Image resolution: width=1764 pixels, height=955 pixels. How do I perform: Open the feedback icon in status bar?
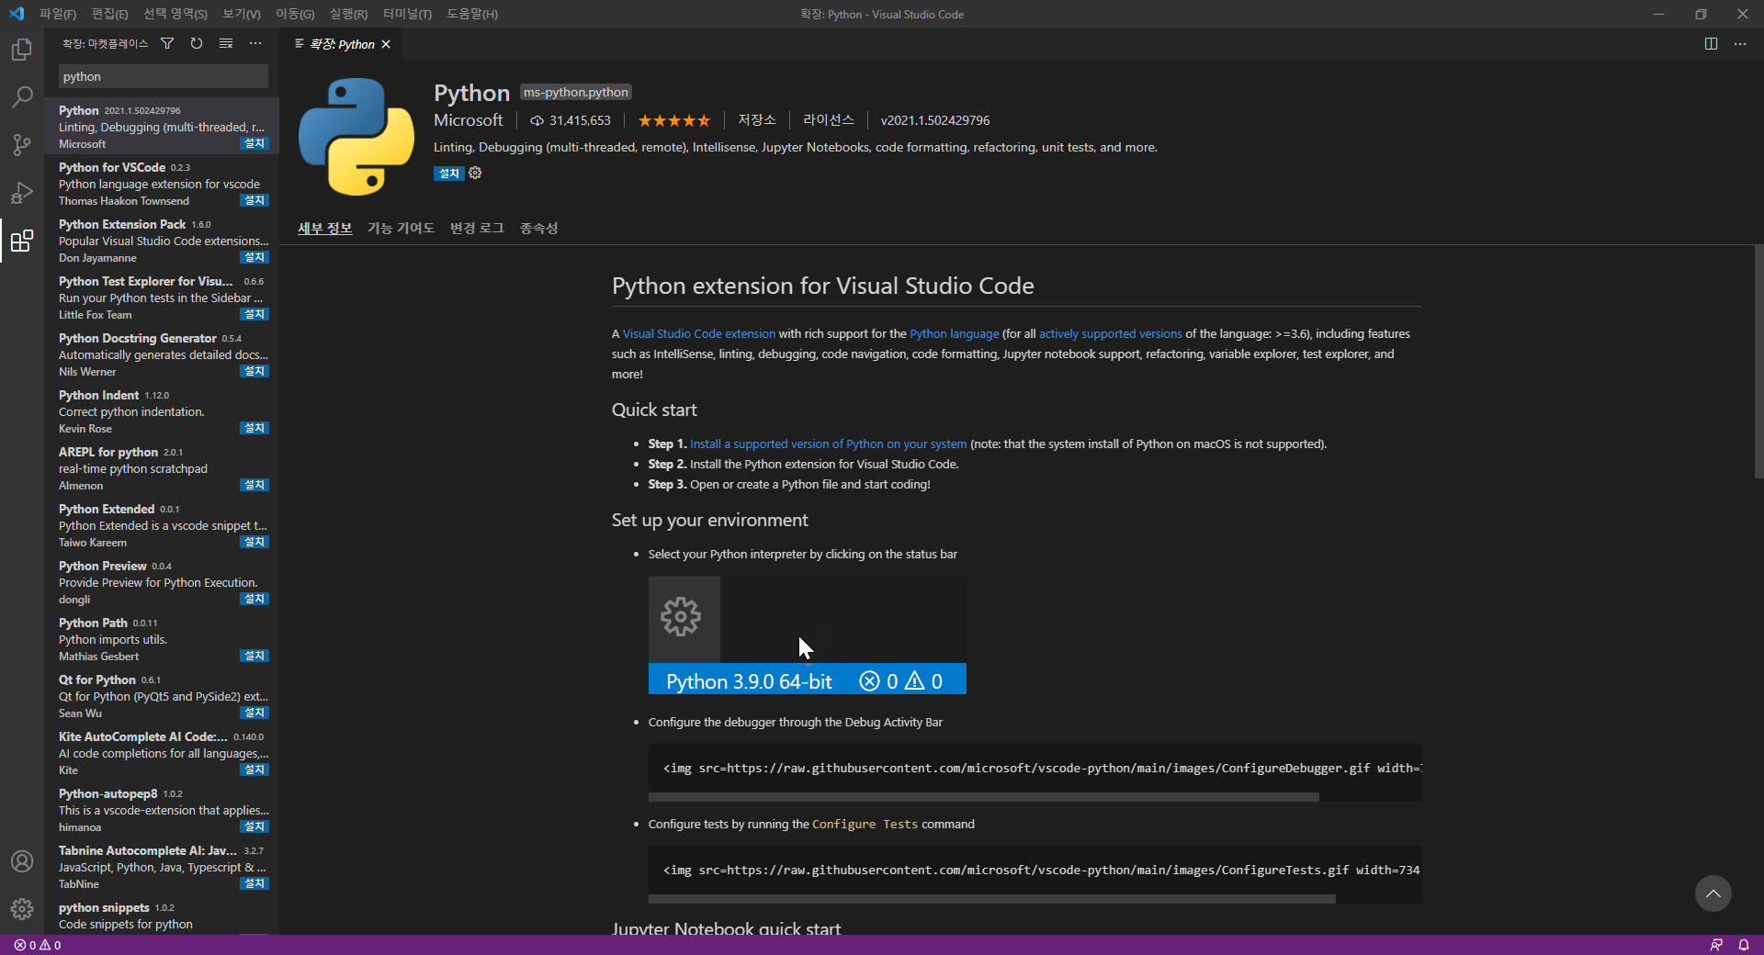coord(1716,945)
